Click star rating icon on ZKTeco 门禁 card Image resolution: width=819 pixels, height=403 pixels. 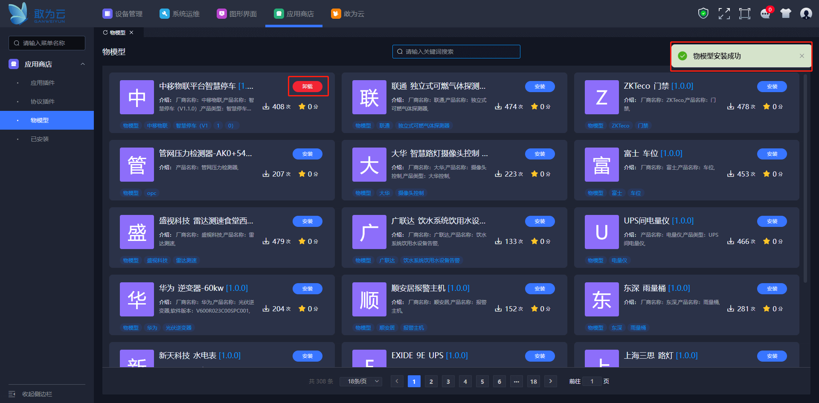pos(767,106)
